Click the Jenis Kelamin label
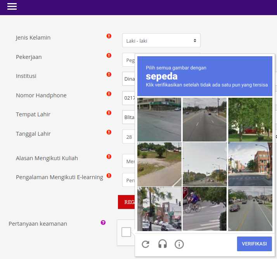This screenshot has height=259, width=277. pyautogui.click(x=33, y=38)
